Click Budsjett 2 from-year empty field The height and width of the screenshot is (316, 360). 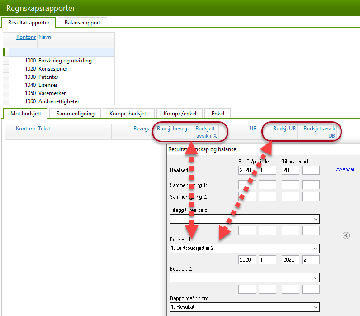(x=247, y=289)
